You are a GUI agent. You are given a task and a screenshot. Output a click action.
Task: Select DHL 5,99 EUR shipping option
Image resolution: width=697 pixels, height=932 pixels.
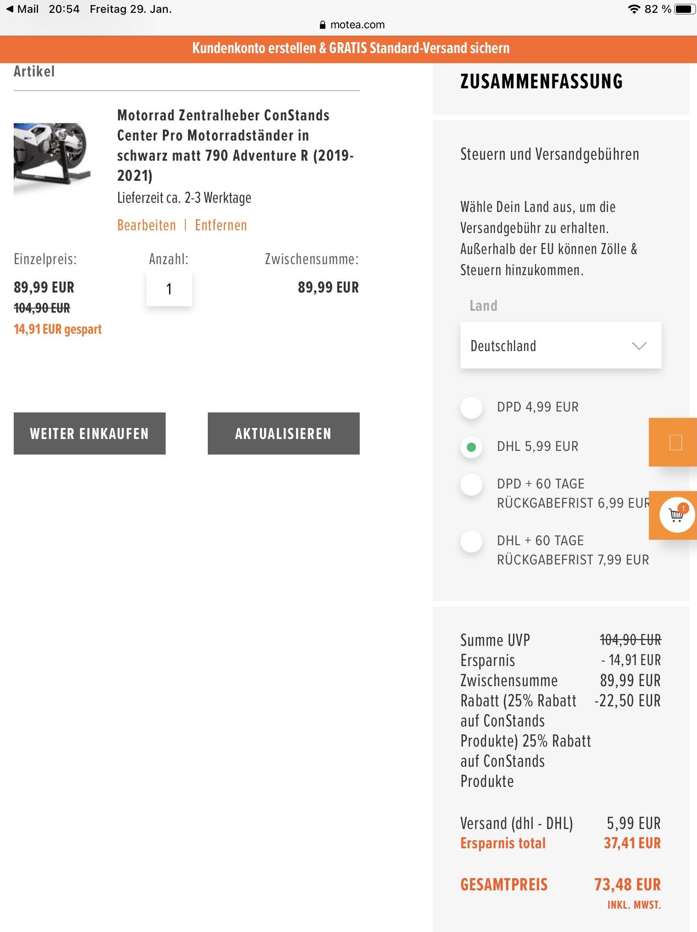point(471,447)
